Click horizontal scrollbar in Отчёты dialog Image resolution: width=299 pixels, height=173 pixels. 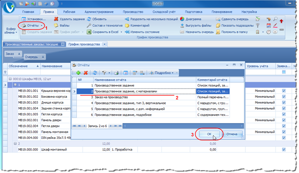pyautogui.click(x=183, y=126)
